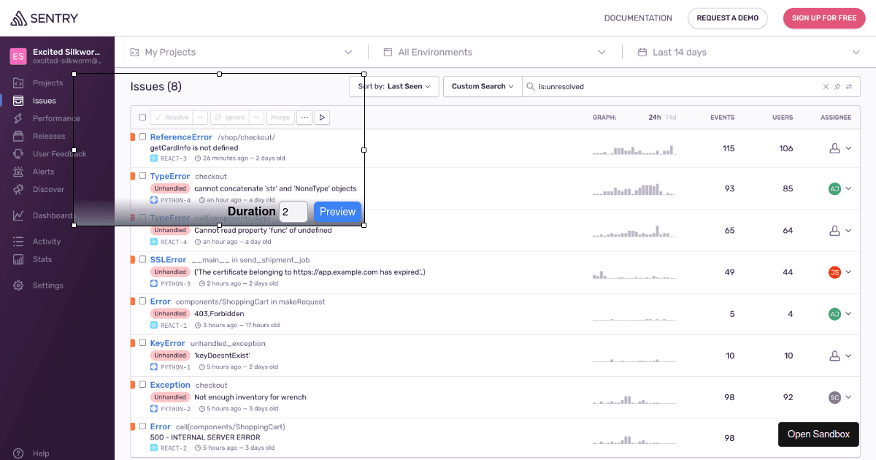Image resolution: width=876 pixels, height=460 pixels.
Task: Check the select-all checkbox above the issue list
Action: click(142, 117)
